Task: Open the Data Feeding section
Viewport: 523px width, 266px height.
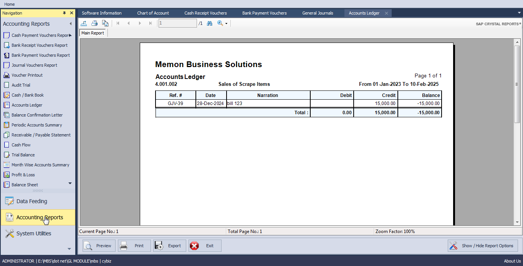Action: coord(38,201)
